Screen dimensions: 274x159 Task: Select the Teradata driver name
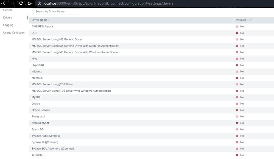point(37,155)
